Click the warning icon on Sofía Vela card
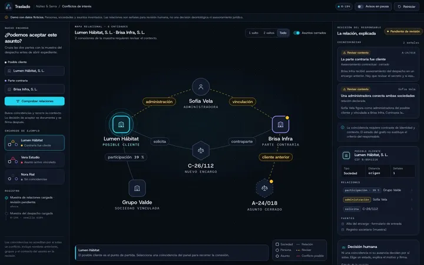Viewport: 424px width, 265px height. (x=344, y=90)
